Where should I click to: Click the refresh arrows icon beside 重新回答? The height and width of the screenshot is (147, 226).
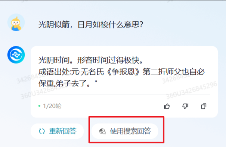[42, 131]
